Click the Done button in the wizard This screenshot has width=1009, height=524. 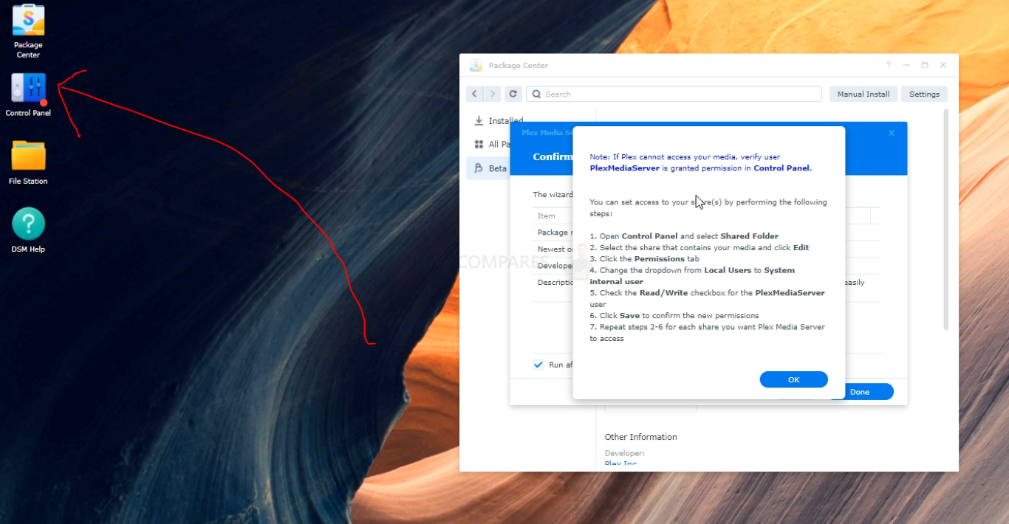(860, 392)
